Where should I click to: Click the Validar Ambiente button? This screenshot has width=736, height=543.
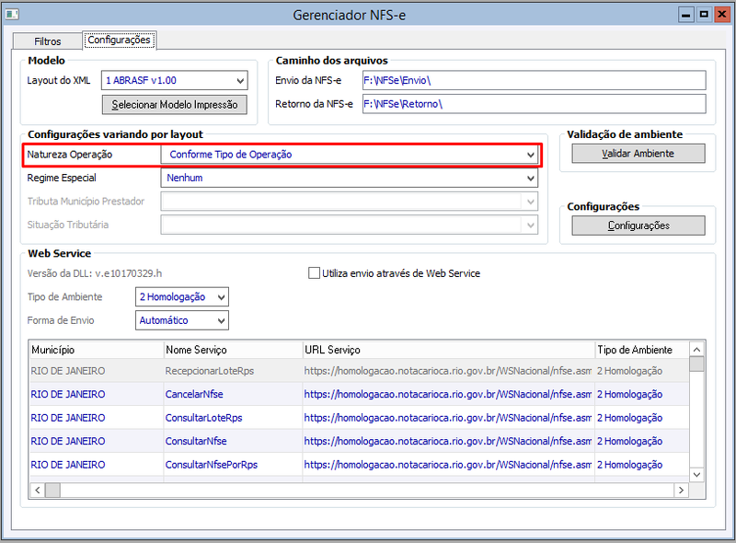point(638,154)
